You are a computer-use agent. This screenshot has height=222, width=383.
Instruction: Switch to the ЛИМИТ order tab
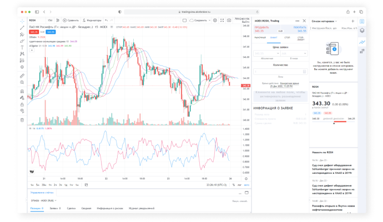(x=274, y=38)
